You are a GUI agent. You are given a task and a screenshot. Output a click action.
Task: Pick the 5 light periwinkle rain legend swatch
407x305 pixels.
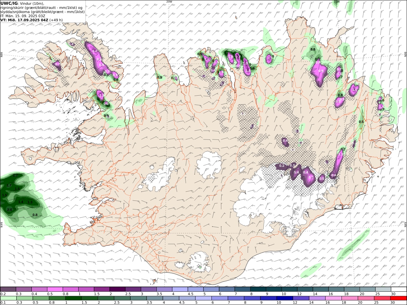pos(203,298)
